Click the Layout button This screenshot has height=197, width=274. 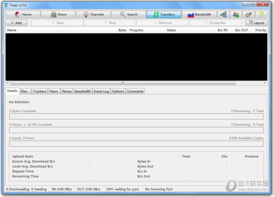[x=256, y=23]
